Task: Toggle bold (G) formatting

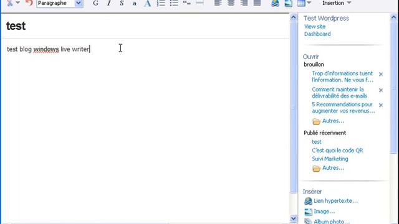Action: coord(95,3)
